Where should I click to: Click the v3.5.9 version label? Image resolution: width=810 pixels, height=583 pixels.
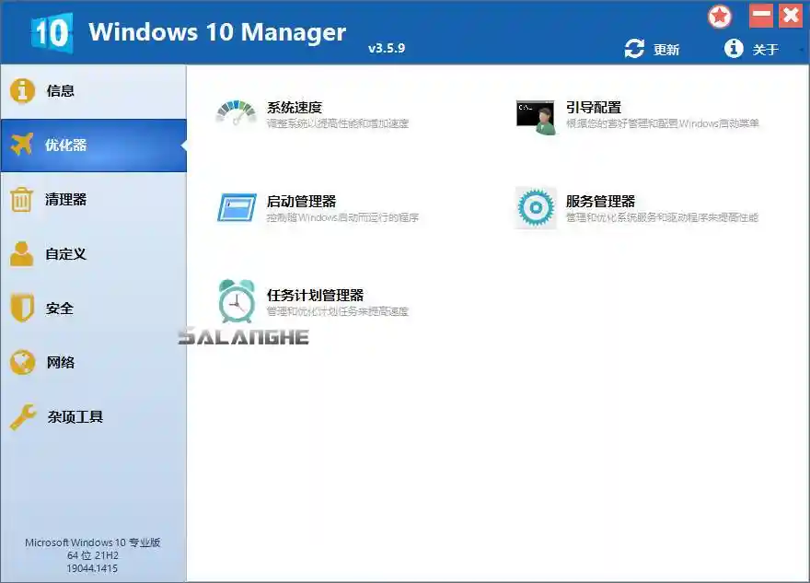(x=387, y=47)
